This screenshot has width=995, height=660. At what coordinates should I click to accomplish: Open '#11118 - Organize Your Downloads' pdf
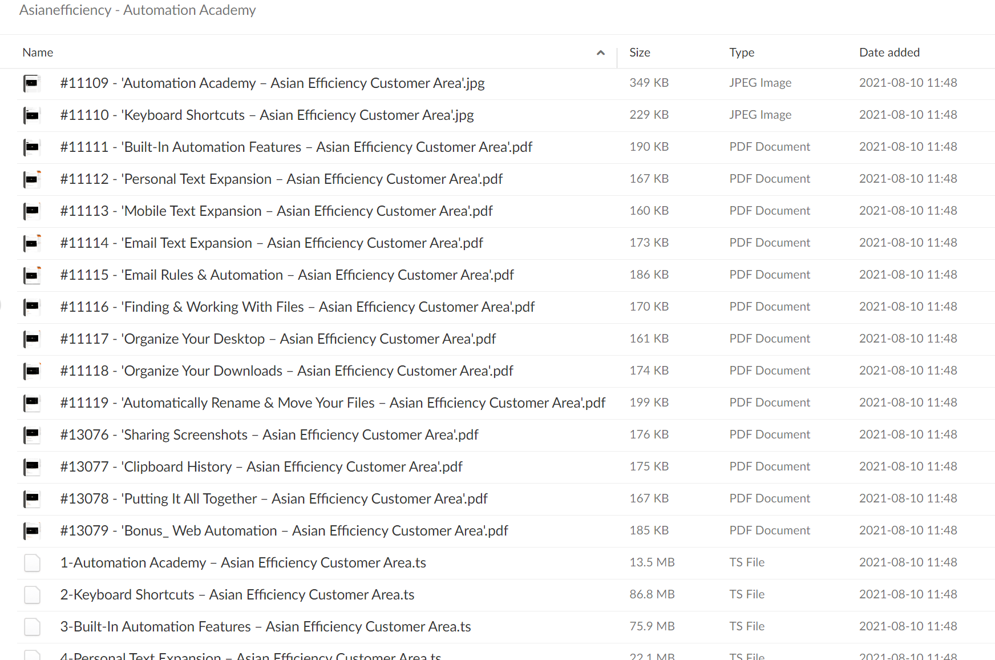[286, 371]
